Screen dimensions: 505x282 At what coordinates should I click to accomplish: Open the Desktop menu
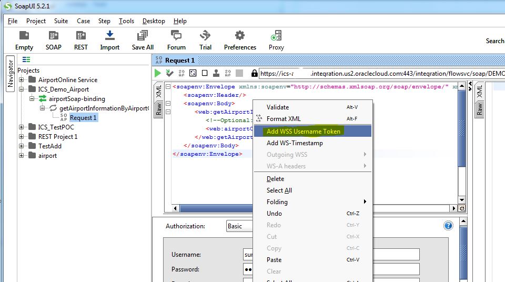(x=154, y=21)
